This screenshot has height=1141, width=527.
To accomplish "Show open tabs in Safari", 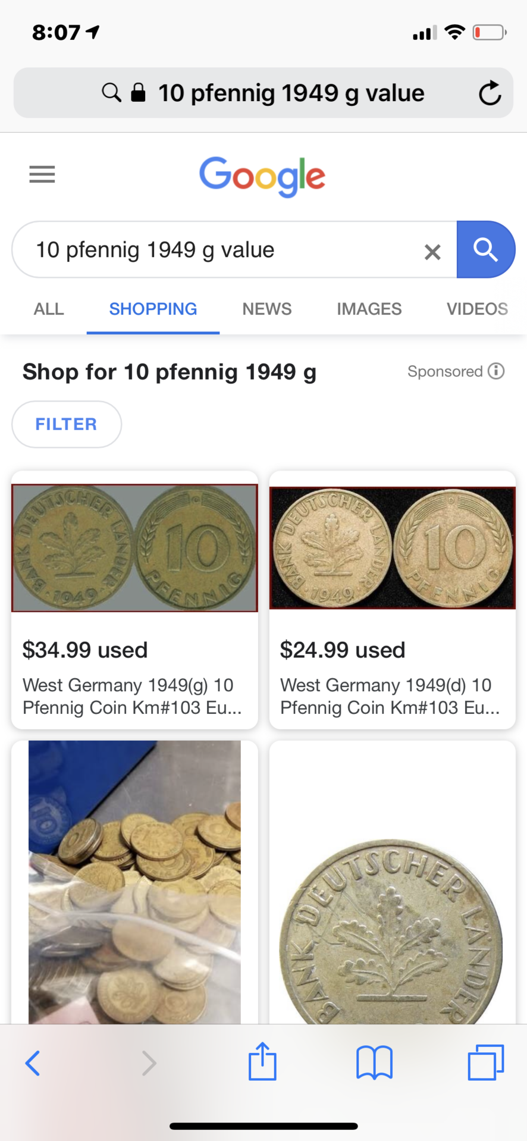I will click(x=485, y=1063).
